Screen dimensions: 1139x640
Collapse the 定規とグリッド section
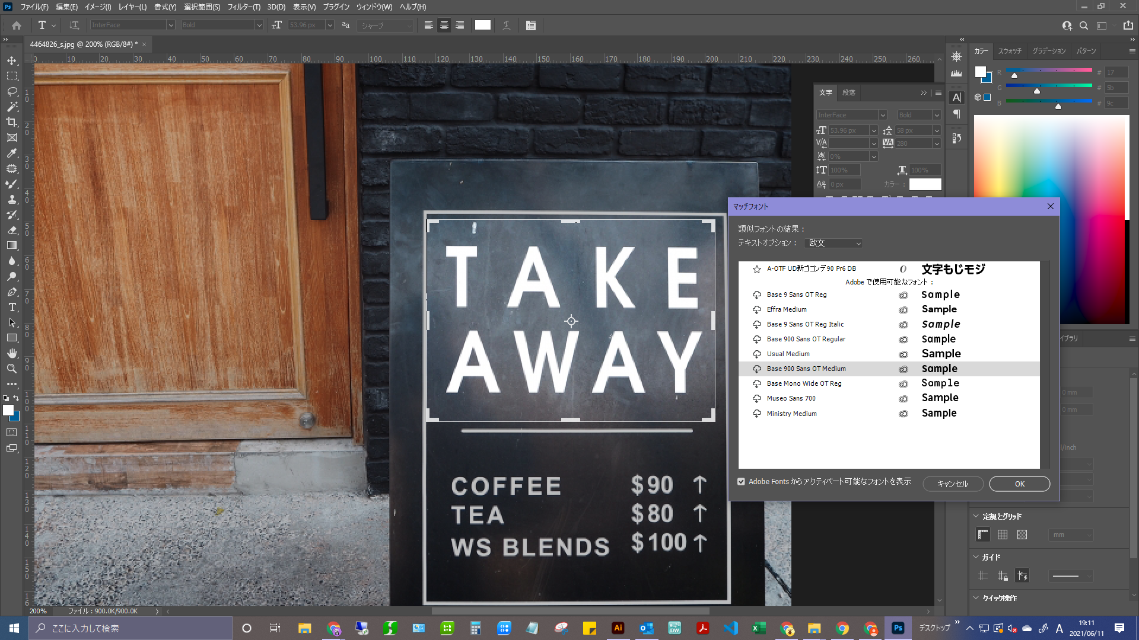point(976,516)
